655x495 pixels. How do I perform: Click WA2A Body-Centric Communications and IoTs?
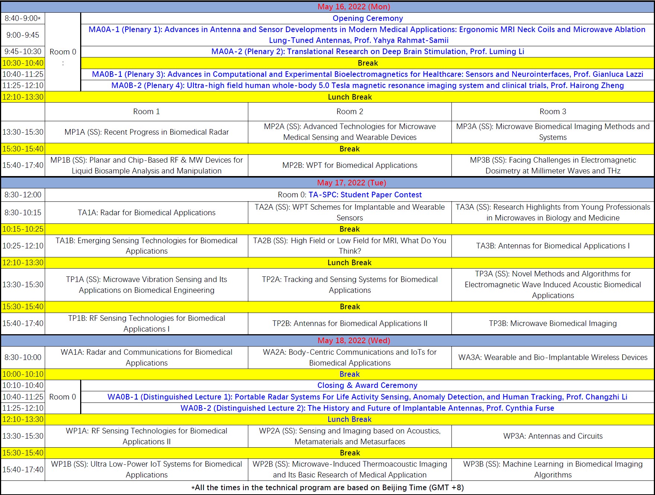point(350,357)
